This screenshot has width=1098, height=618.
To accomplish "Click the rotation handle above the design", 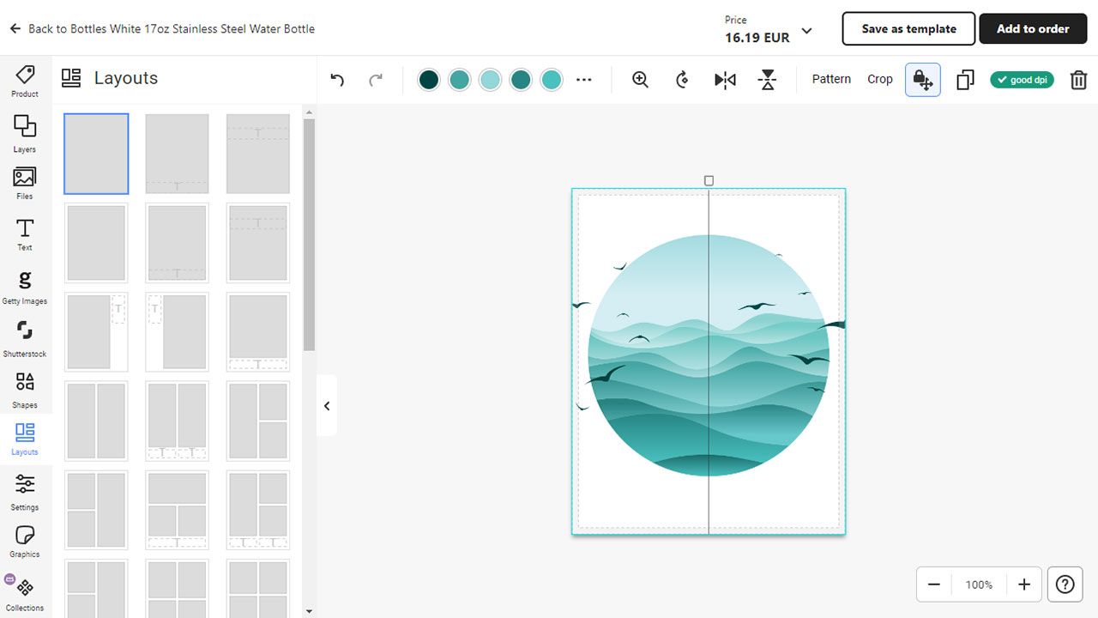I will point(709,180).
